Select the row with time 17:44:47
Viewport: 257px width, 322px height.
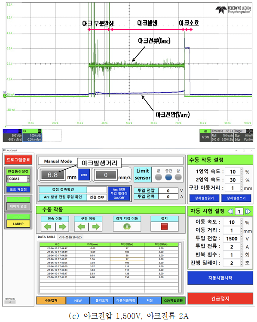point(109,248)
